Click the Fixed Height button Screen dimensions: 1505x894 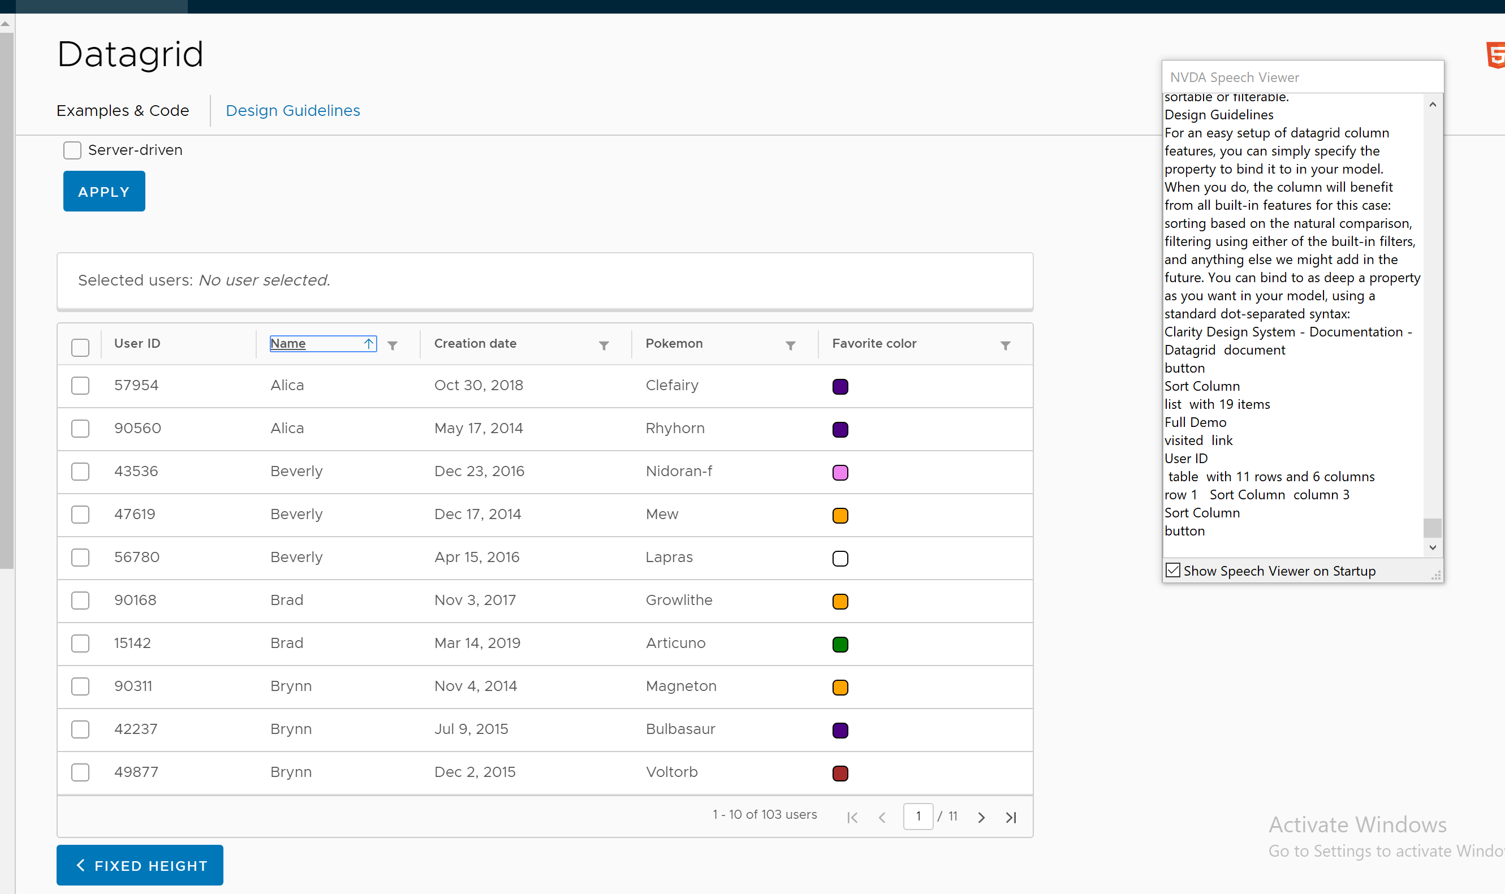139,865
